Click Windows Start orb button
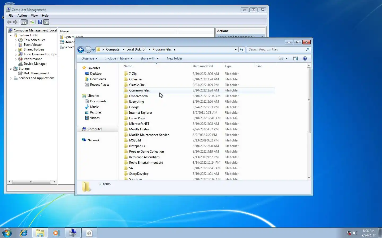Viewport: 382px width, 238px height. [7, 233]
